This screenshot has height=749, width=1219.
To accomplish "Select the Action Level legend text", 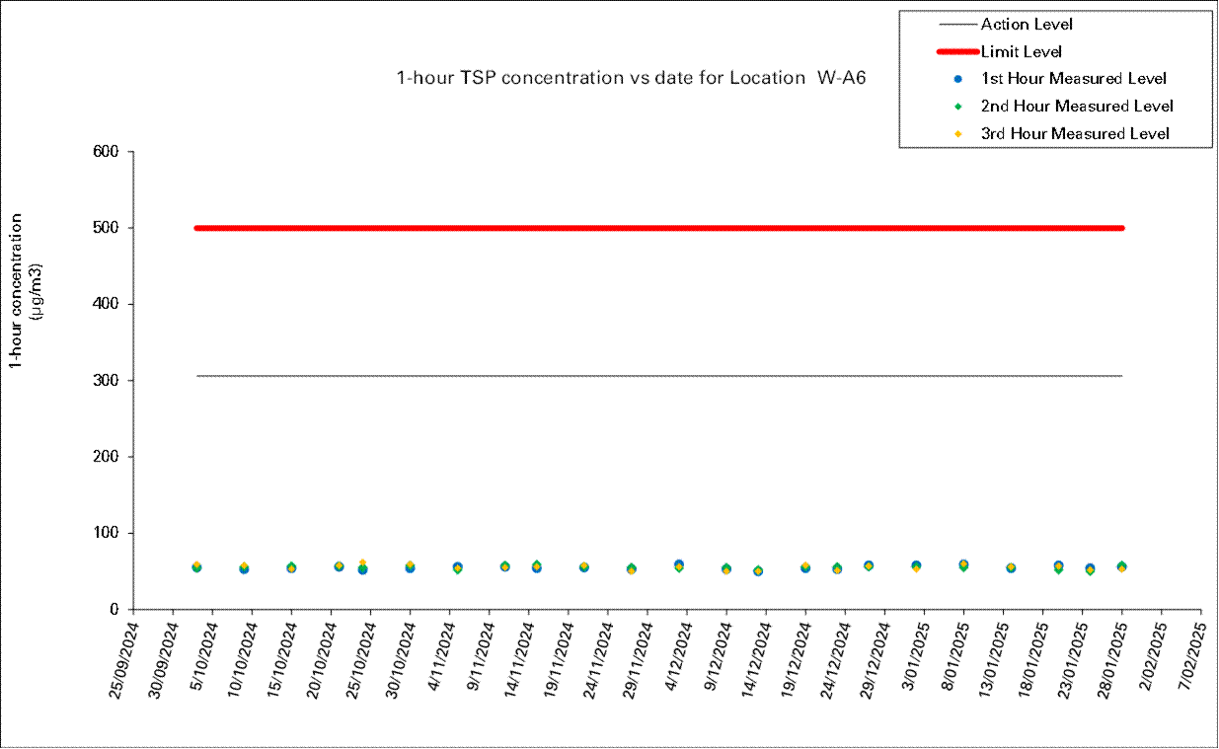I will [1026, 25].
